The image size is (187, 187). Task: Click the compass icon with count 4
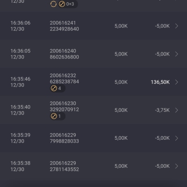(54, 88)
